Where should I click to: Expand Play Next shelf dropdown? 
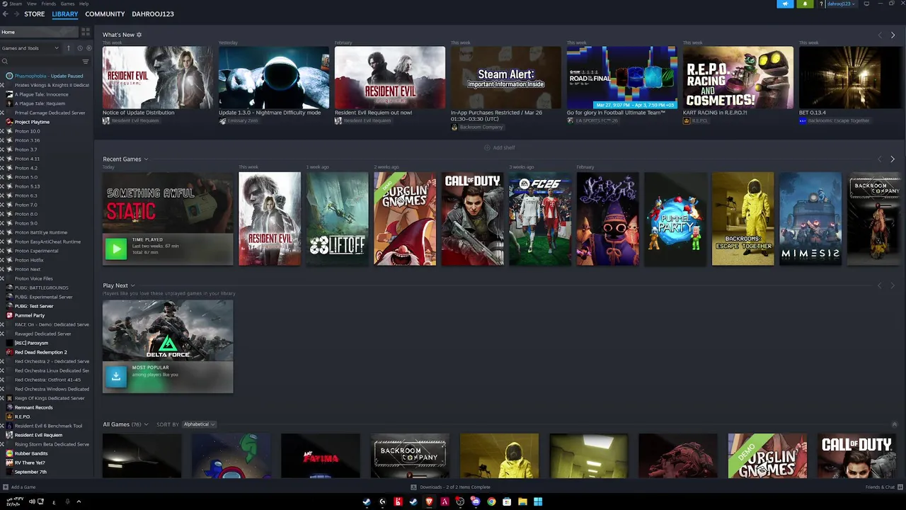coord(132,285)
